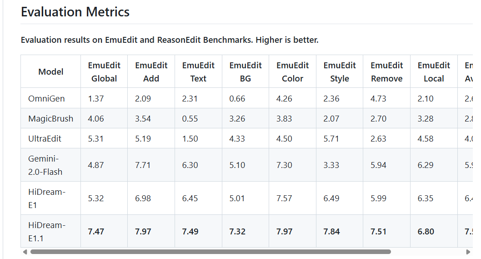
Task: Click HiDream-E1.1 EmuEdit Global score 7.47
Action: [x=96, y=231]
